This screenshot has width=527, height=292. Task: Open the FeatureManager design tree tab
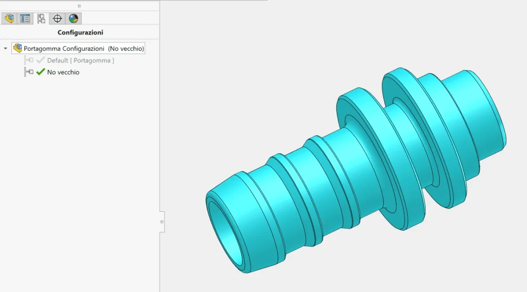click(9, 19)
